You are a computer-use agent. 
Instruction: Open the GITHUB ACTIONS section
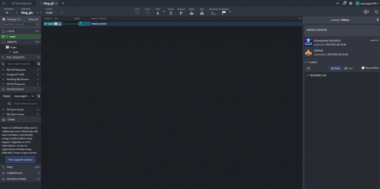point(20,179)
